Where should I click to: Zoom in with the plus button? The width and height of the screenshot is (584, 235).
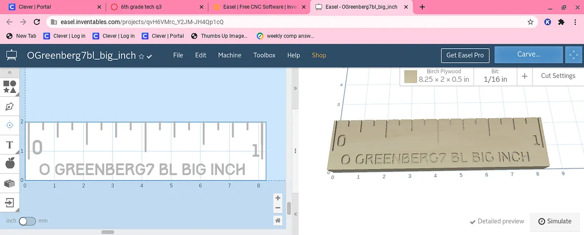click(278, 198)
